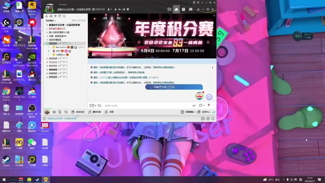Image resolution: width=325 pixels, height=183 pixels.
Task: Click the share channel icon
Action: (x=124, y=9)
